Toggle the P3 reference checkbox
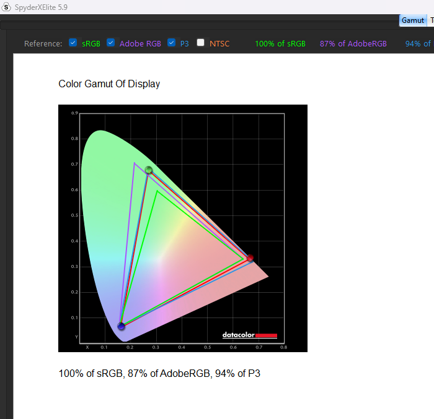The image size is (434, 419). click(x=172, y=43)
